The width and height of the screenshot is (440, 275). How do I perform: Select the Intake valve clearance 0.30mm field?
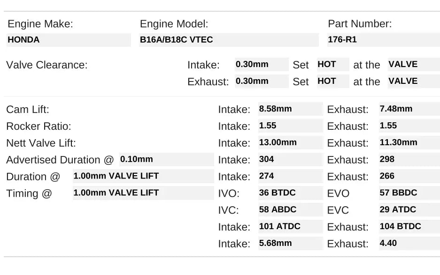262,65
